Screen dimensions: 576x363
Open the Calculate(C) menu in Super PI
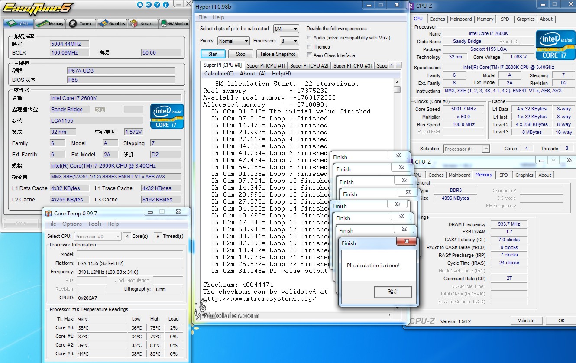point(219,74)
